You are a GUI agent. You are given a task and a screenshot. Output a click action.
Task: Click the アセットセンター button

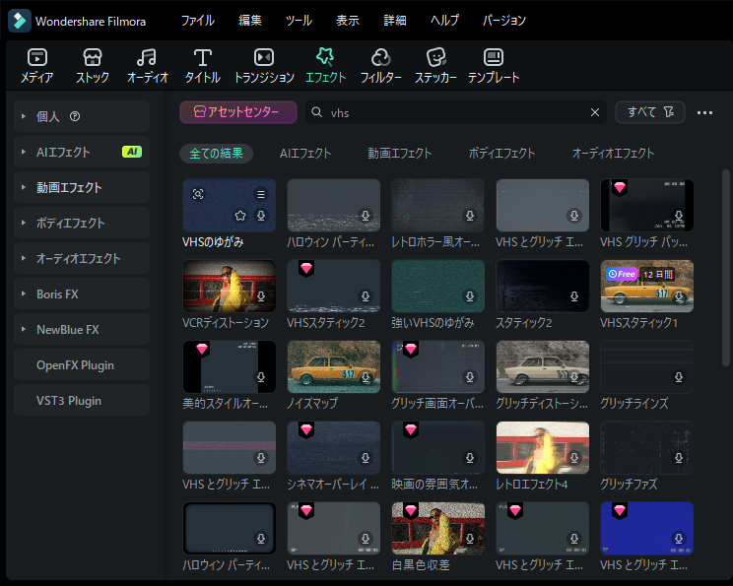(238, 112)
